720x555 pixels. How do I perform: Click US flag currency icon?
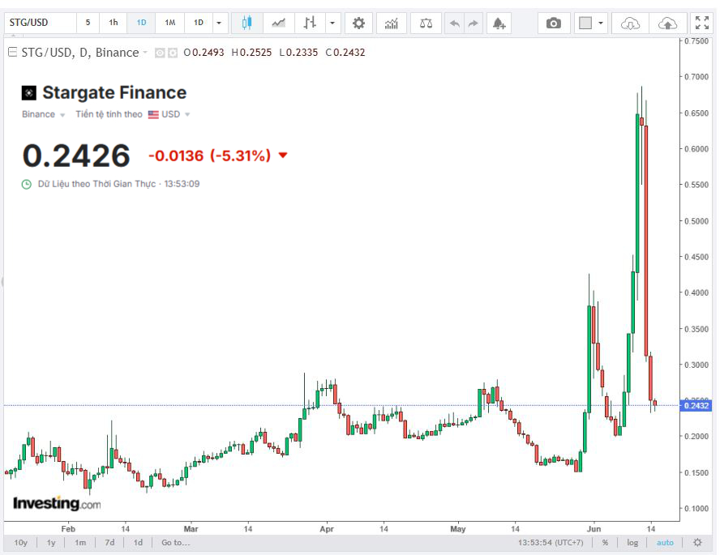tap(153, 114)
